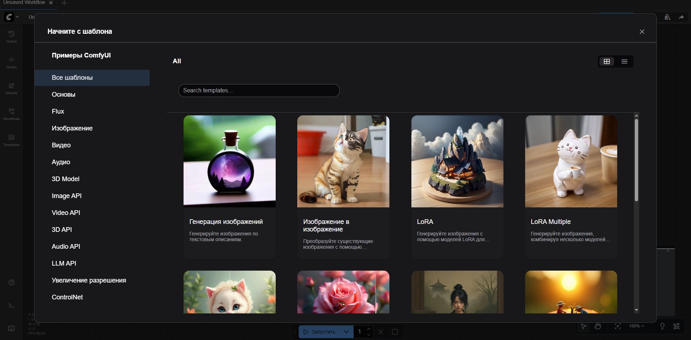
Task: Open the Изображение в изображение cat template
Action: [343, 187]
